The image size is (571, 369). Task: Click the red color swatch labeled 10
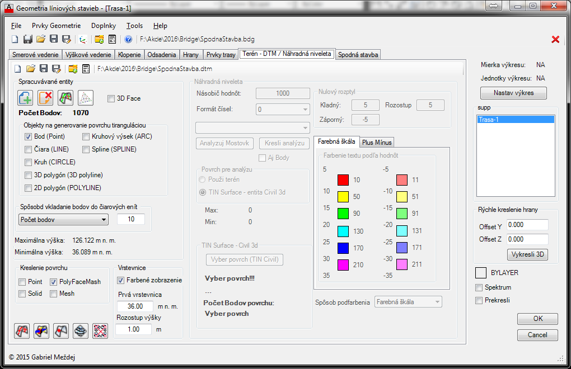click(x=343, y=180)
